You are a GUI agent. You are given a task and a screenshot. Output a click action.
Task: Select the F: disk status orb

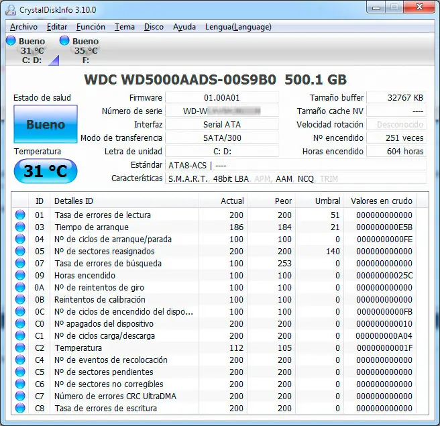(x=64, y=40)
